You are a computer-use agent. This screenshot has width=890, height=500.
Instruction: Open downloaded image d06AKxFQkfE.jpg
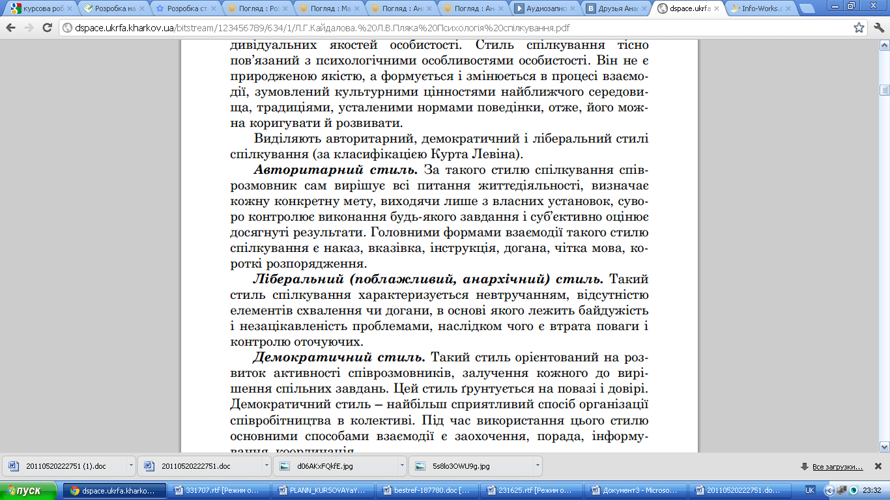pyautogui.click(x=336, y=466)
